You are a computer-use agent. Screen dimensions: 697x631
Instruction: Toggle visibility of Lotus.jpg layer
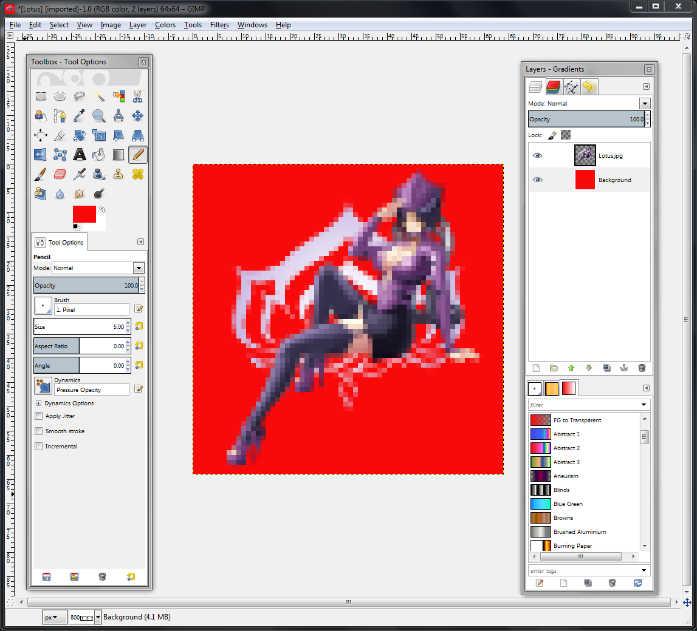[x=537, y=155]
